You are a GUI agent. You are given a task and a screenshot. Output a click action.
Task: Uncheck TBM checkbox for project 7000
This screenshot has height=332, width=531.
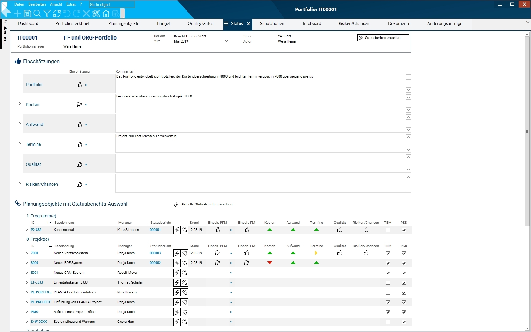(388, 253)
